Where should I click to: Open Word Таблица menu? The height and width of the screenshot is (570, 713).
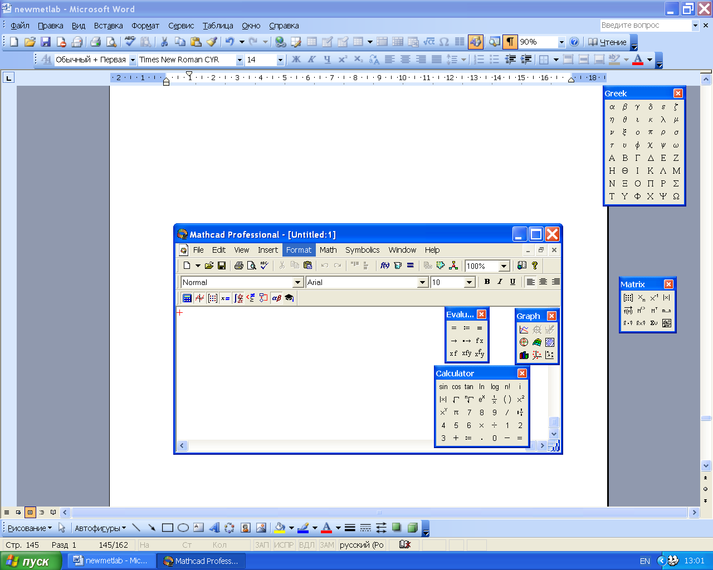click(x=218, y=26)
